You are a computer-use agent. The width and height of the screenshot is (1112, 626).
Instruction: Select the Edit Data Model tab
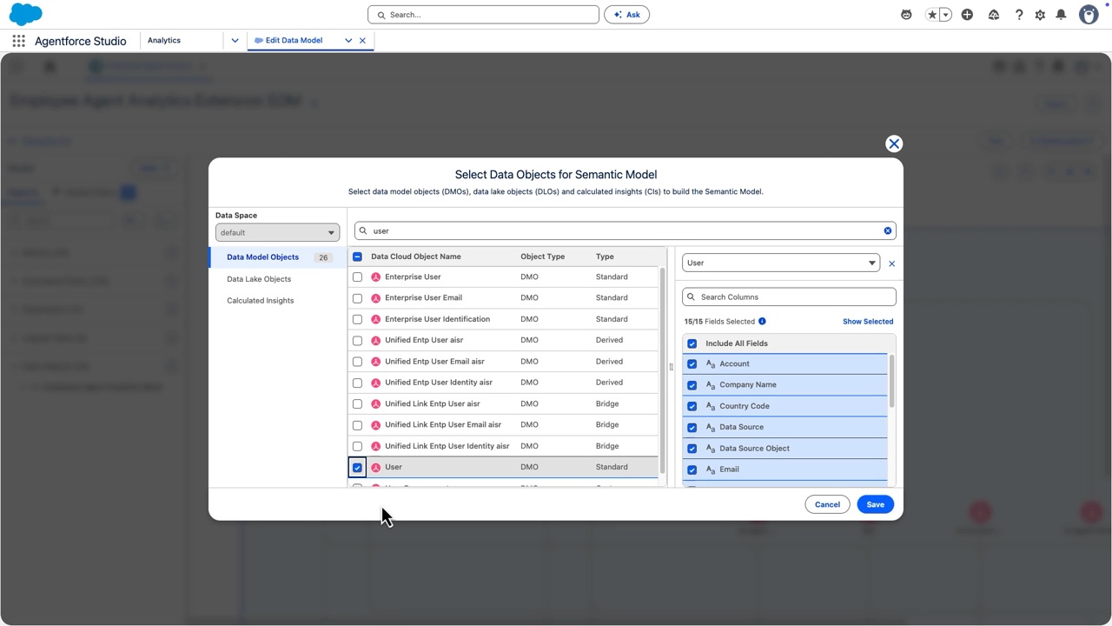tap(294, 40)
